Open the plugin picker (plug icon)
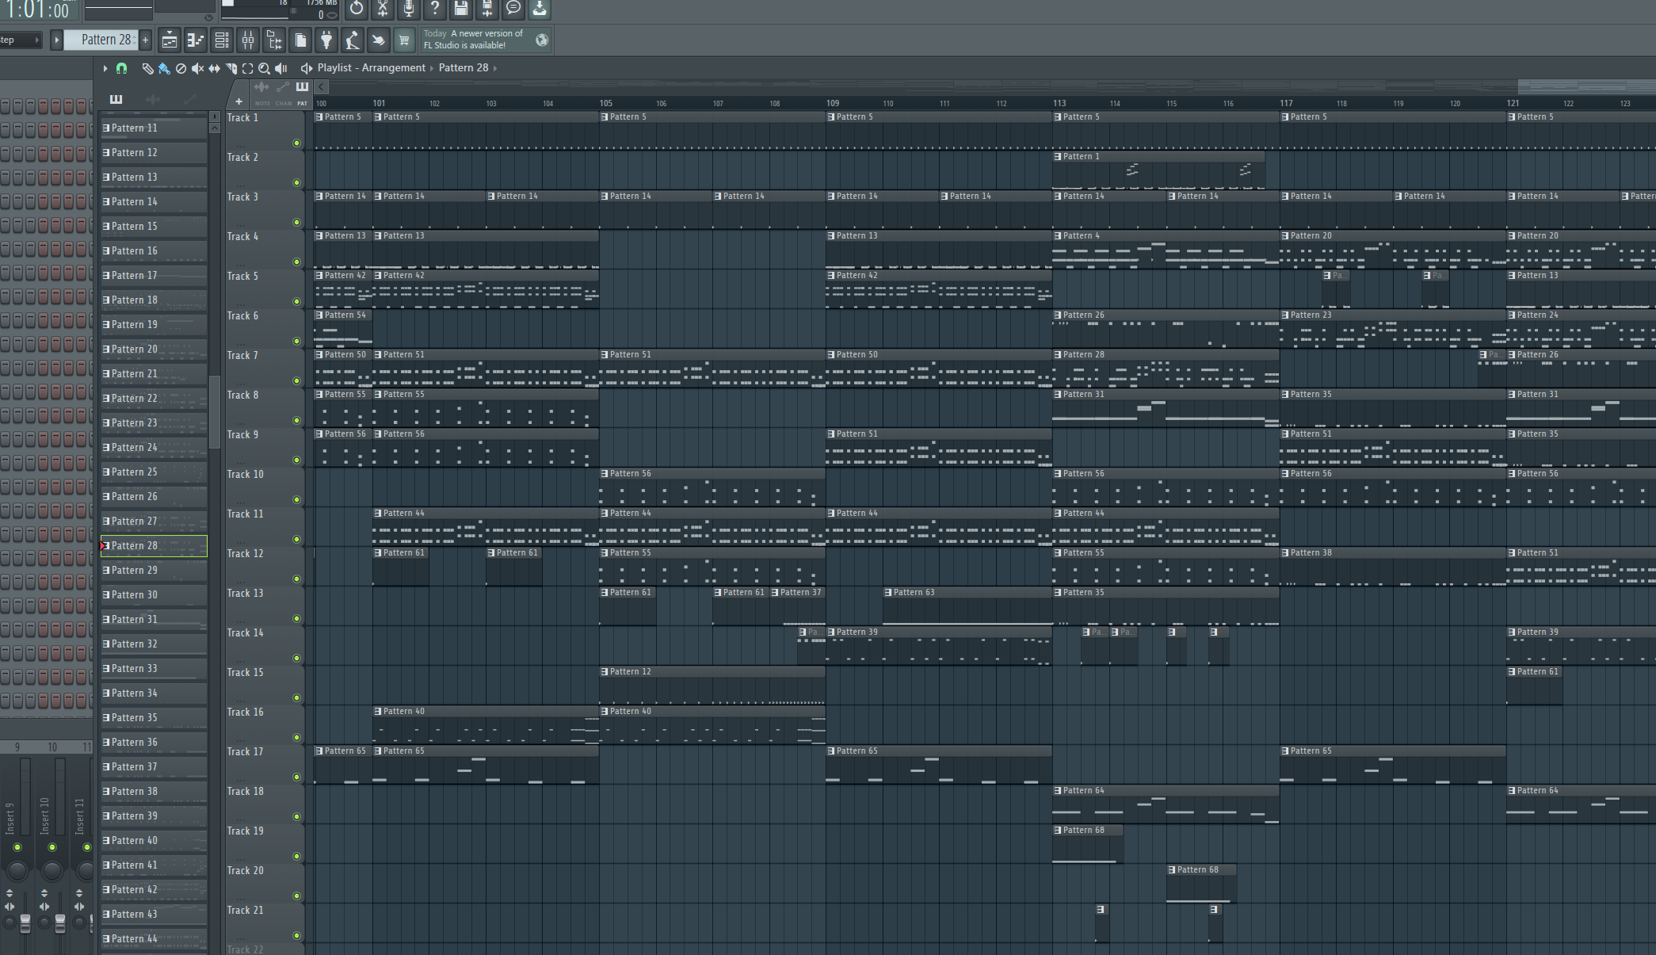Screen dimensions: 1656x955 point(326,40)
